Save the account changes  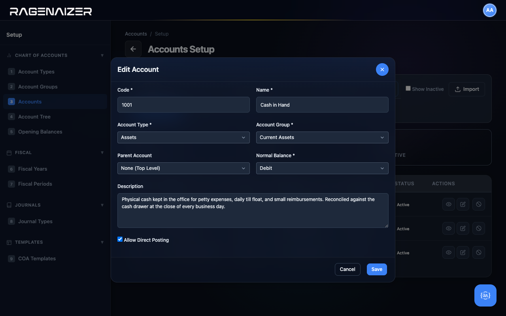pos(377,269)
